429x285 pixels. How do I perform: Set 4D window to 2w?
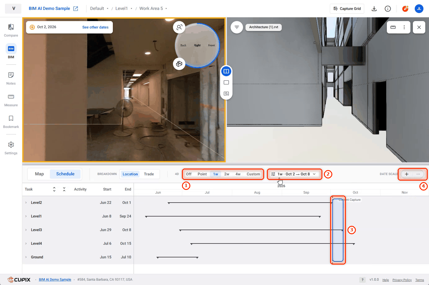click(x=227, y=174)
